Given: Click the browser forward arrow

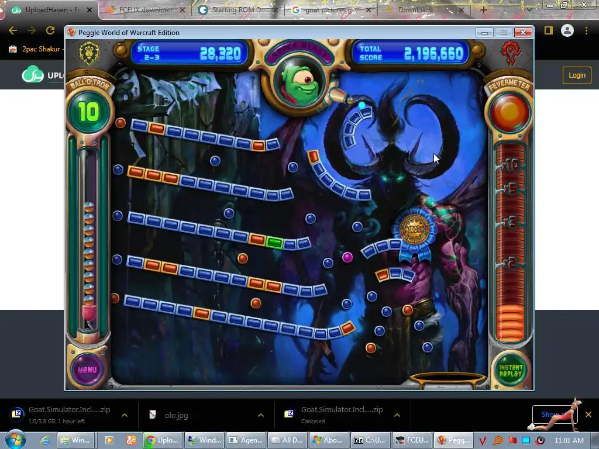Looking at the screenshot, I should pos(32,30).
